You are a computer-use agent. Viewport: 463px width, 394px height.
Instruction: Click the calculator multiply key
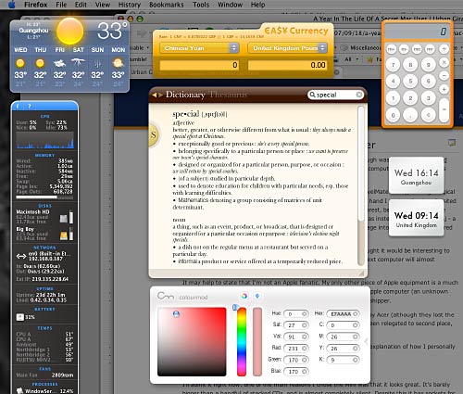click(x=444, y=62)
